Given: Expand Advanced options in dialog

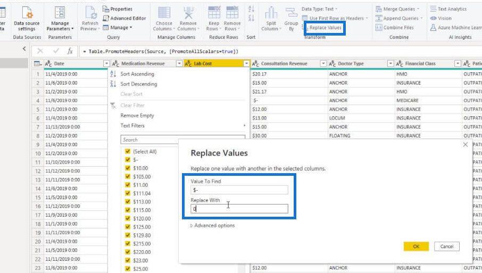Looking at the screenshot, I should (212, 225).
